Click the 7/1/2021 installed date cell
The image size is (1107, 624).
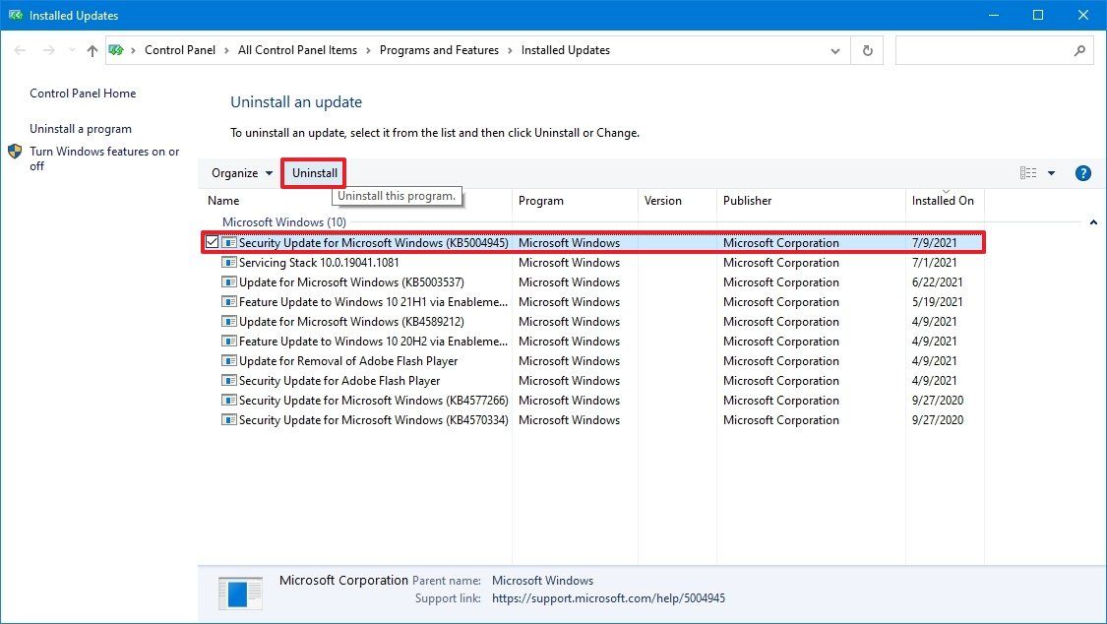point(934,262)
